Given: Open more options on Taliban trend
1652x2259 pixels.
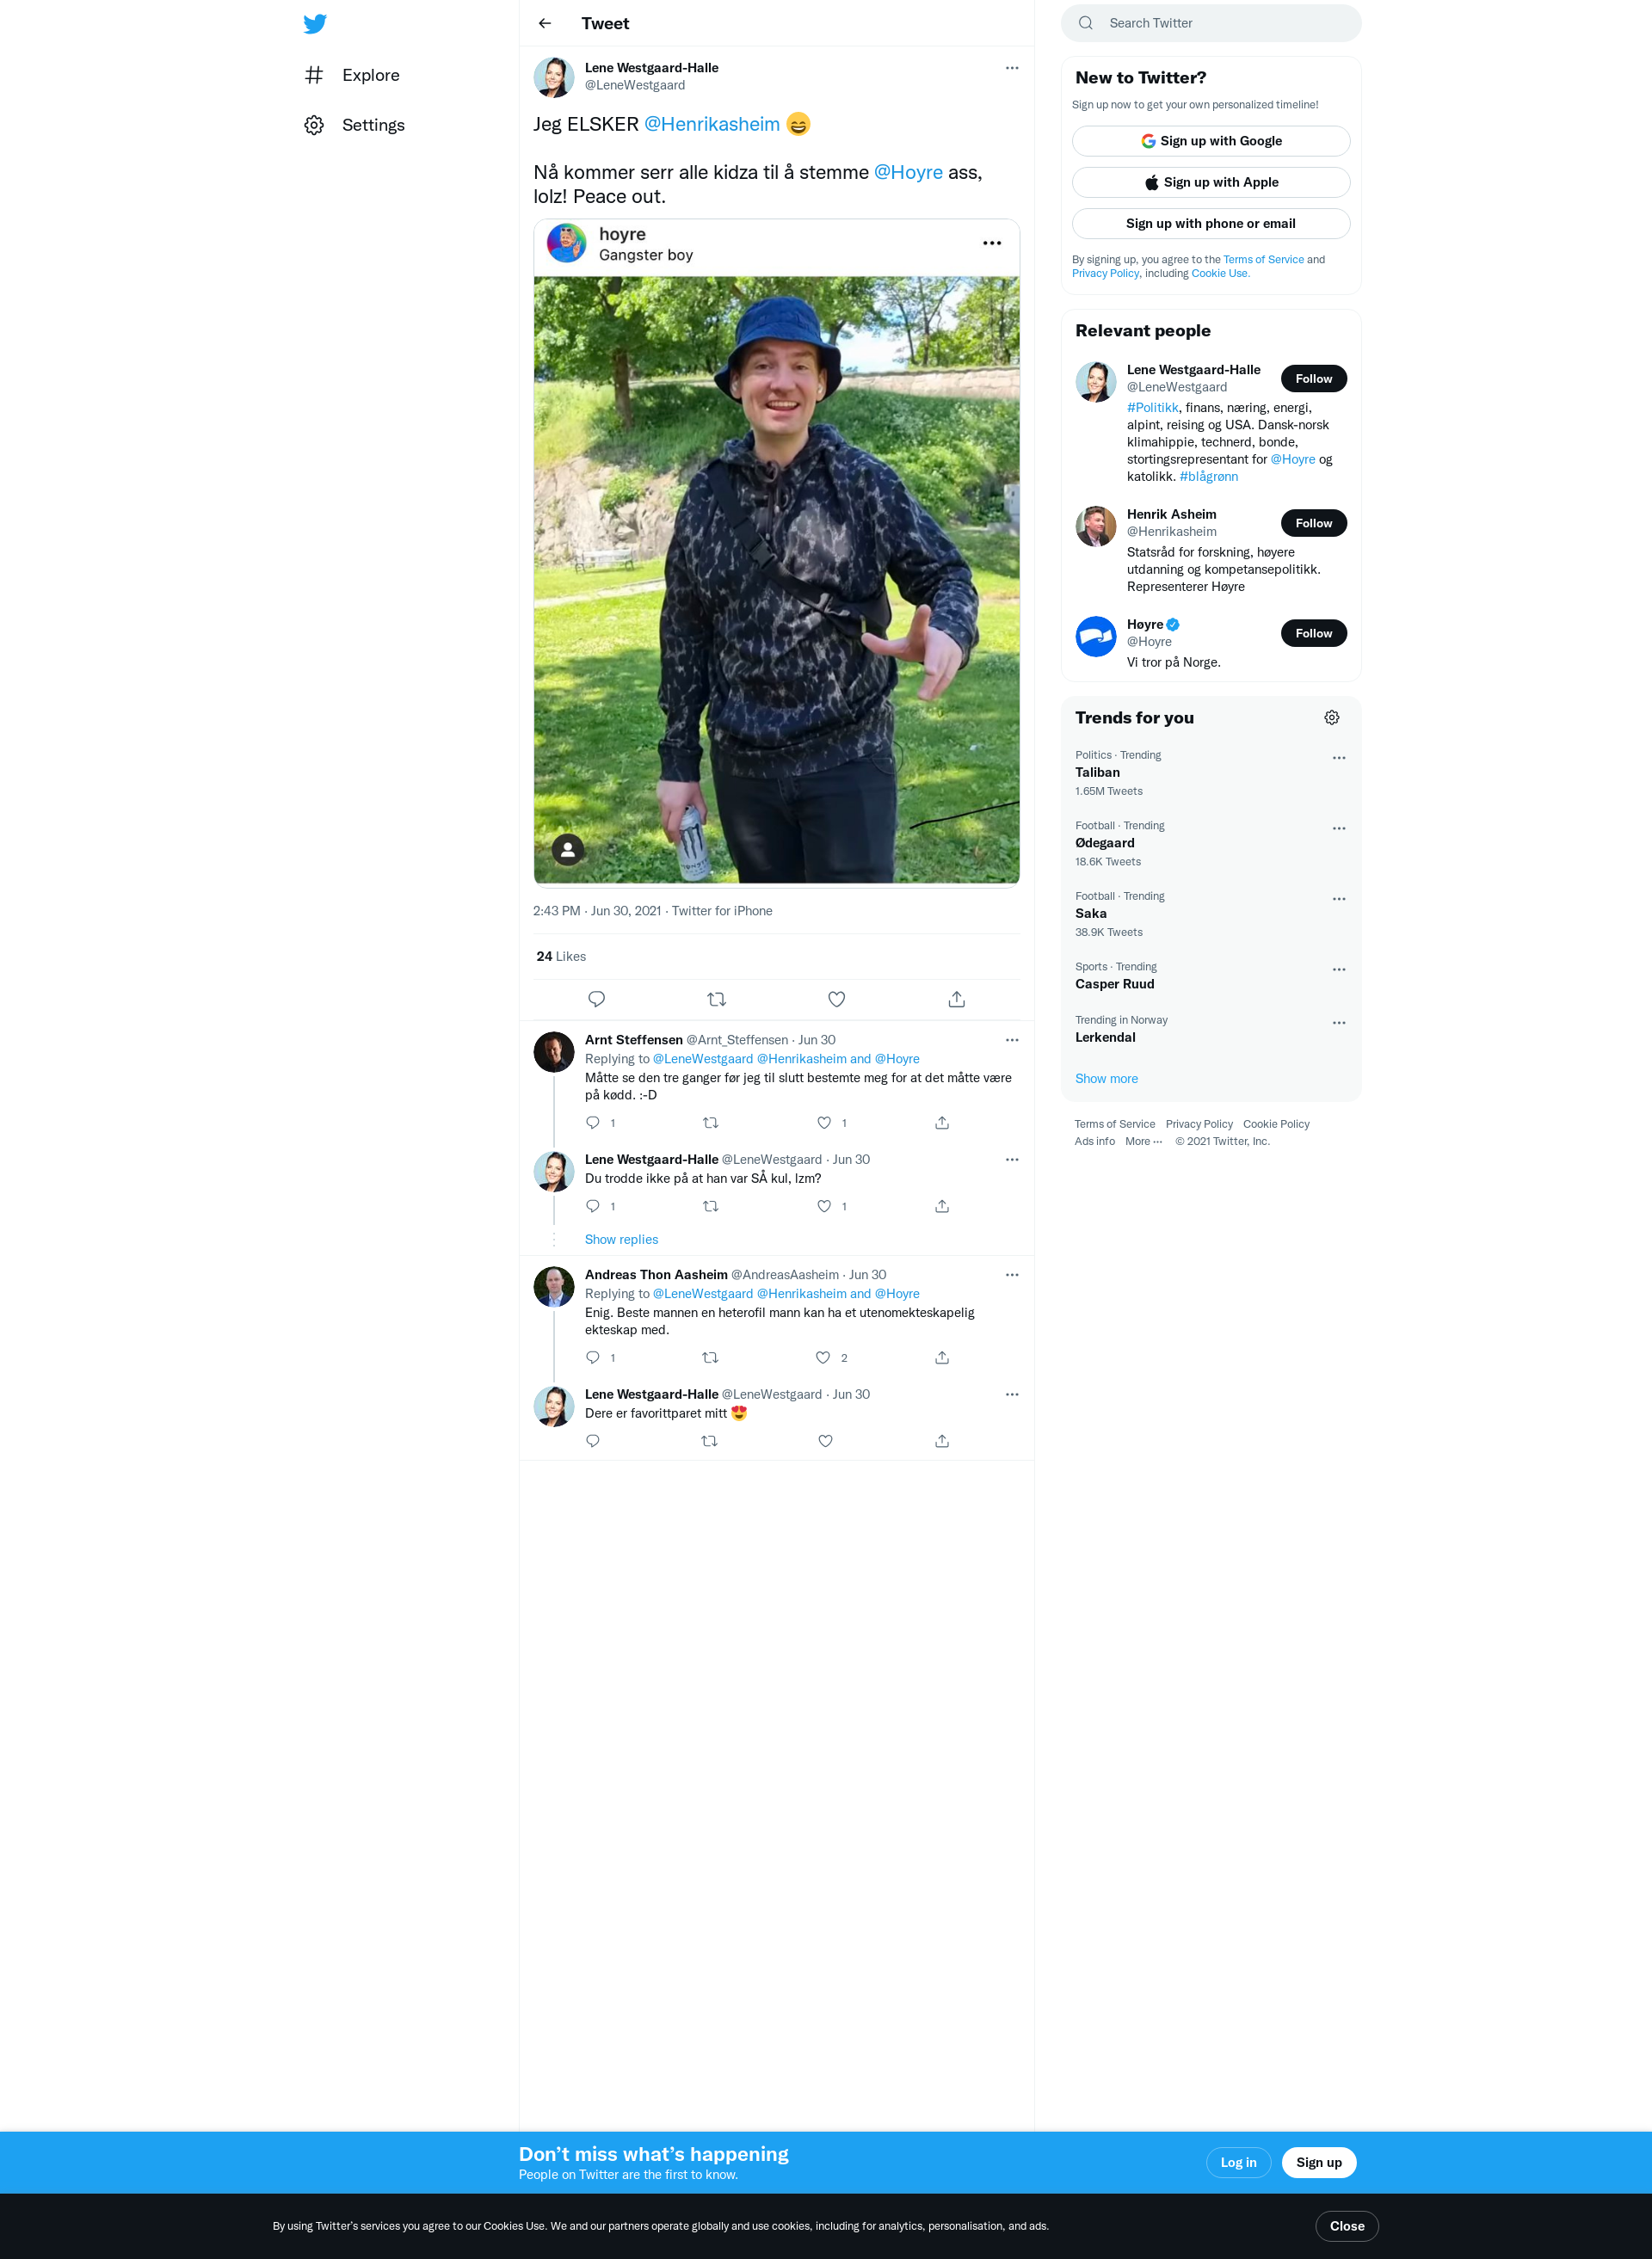Looking at the screenshot, I should [1339, 758].
